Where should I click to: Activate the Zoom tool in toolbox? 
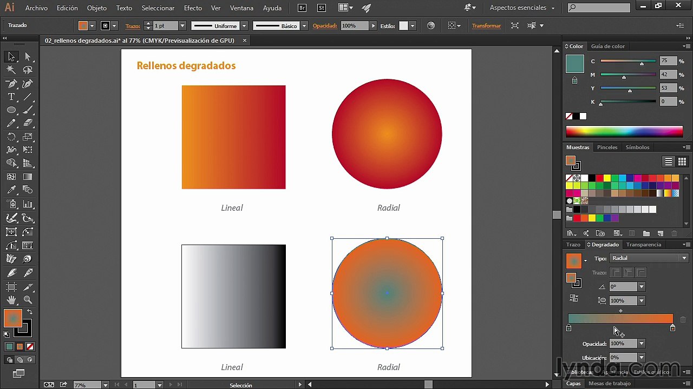28,300
